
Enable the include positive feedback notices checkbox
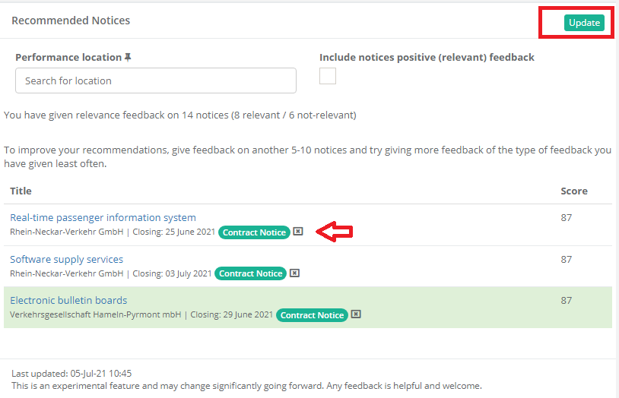click(328, 76)
